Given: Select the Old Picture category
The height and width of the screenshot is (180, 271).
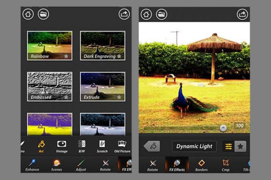Looking at the screenshot, I should click(x=122, y=146).
